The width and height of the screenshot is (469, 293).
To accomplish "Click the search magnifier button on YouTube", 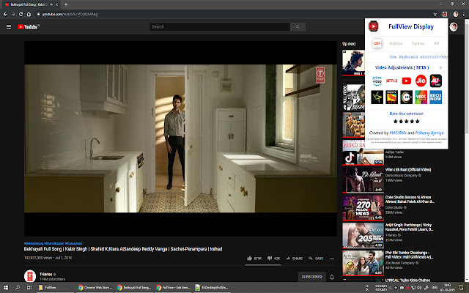I will point(298,27).
